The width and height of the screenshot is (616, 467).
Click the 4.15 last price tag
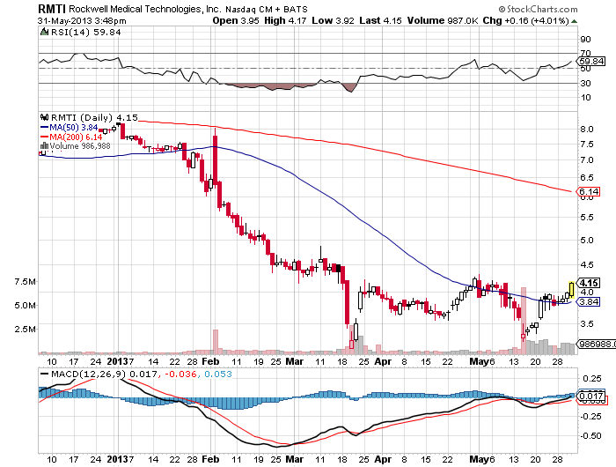point(589,283)
